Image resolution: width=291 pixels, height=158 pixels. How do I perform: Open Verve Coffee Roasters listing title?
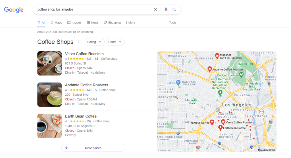tap(84, 54)
